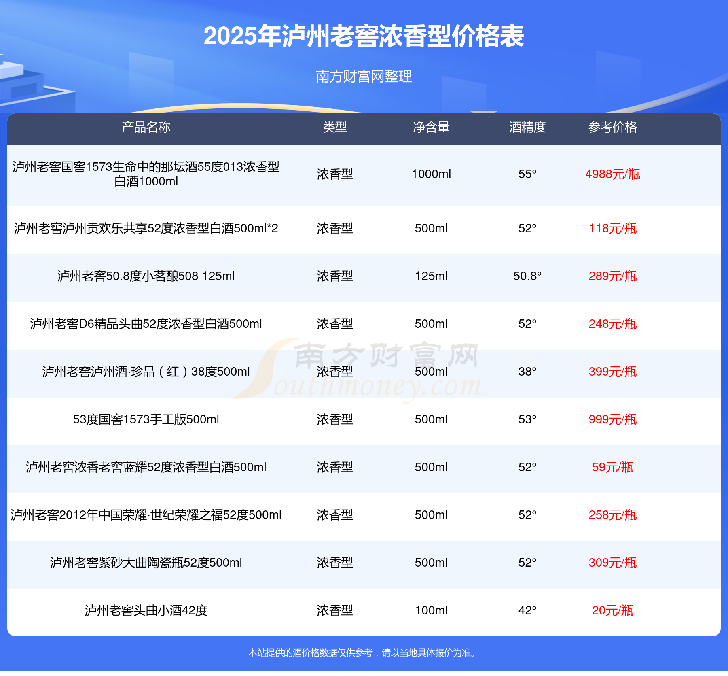Click the 20元/瓶 price
The height and width of the screenshot is (676, 728).
(613, 610)
